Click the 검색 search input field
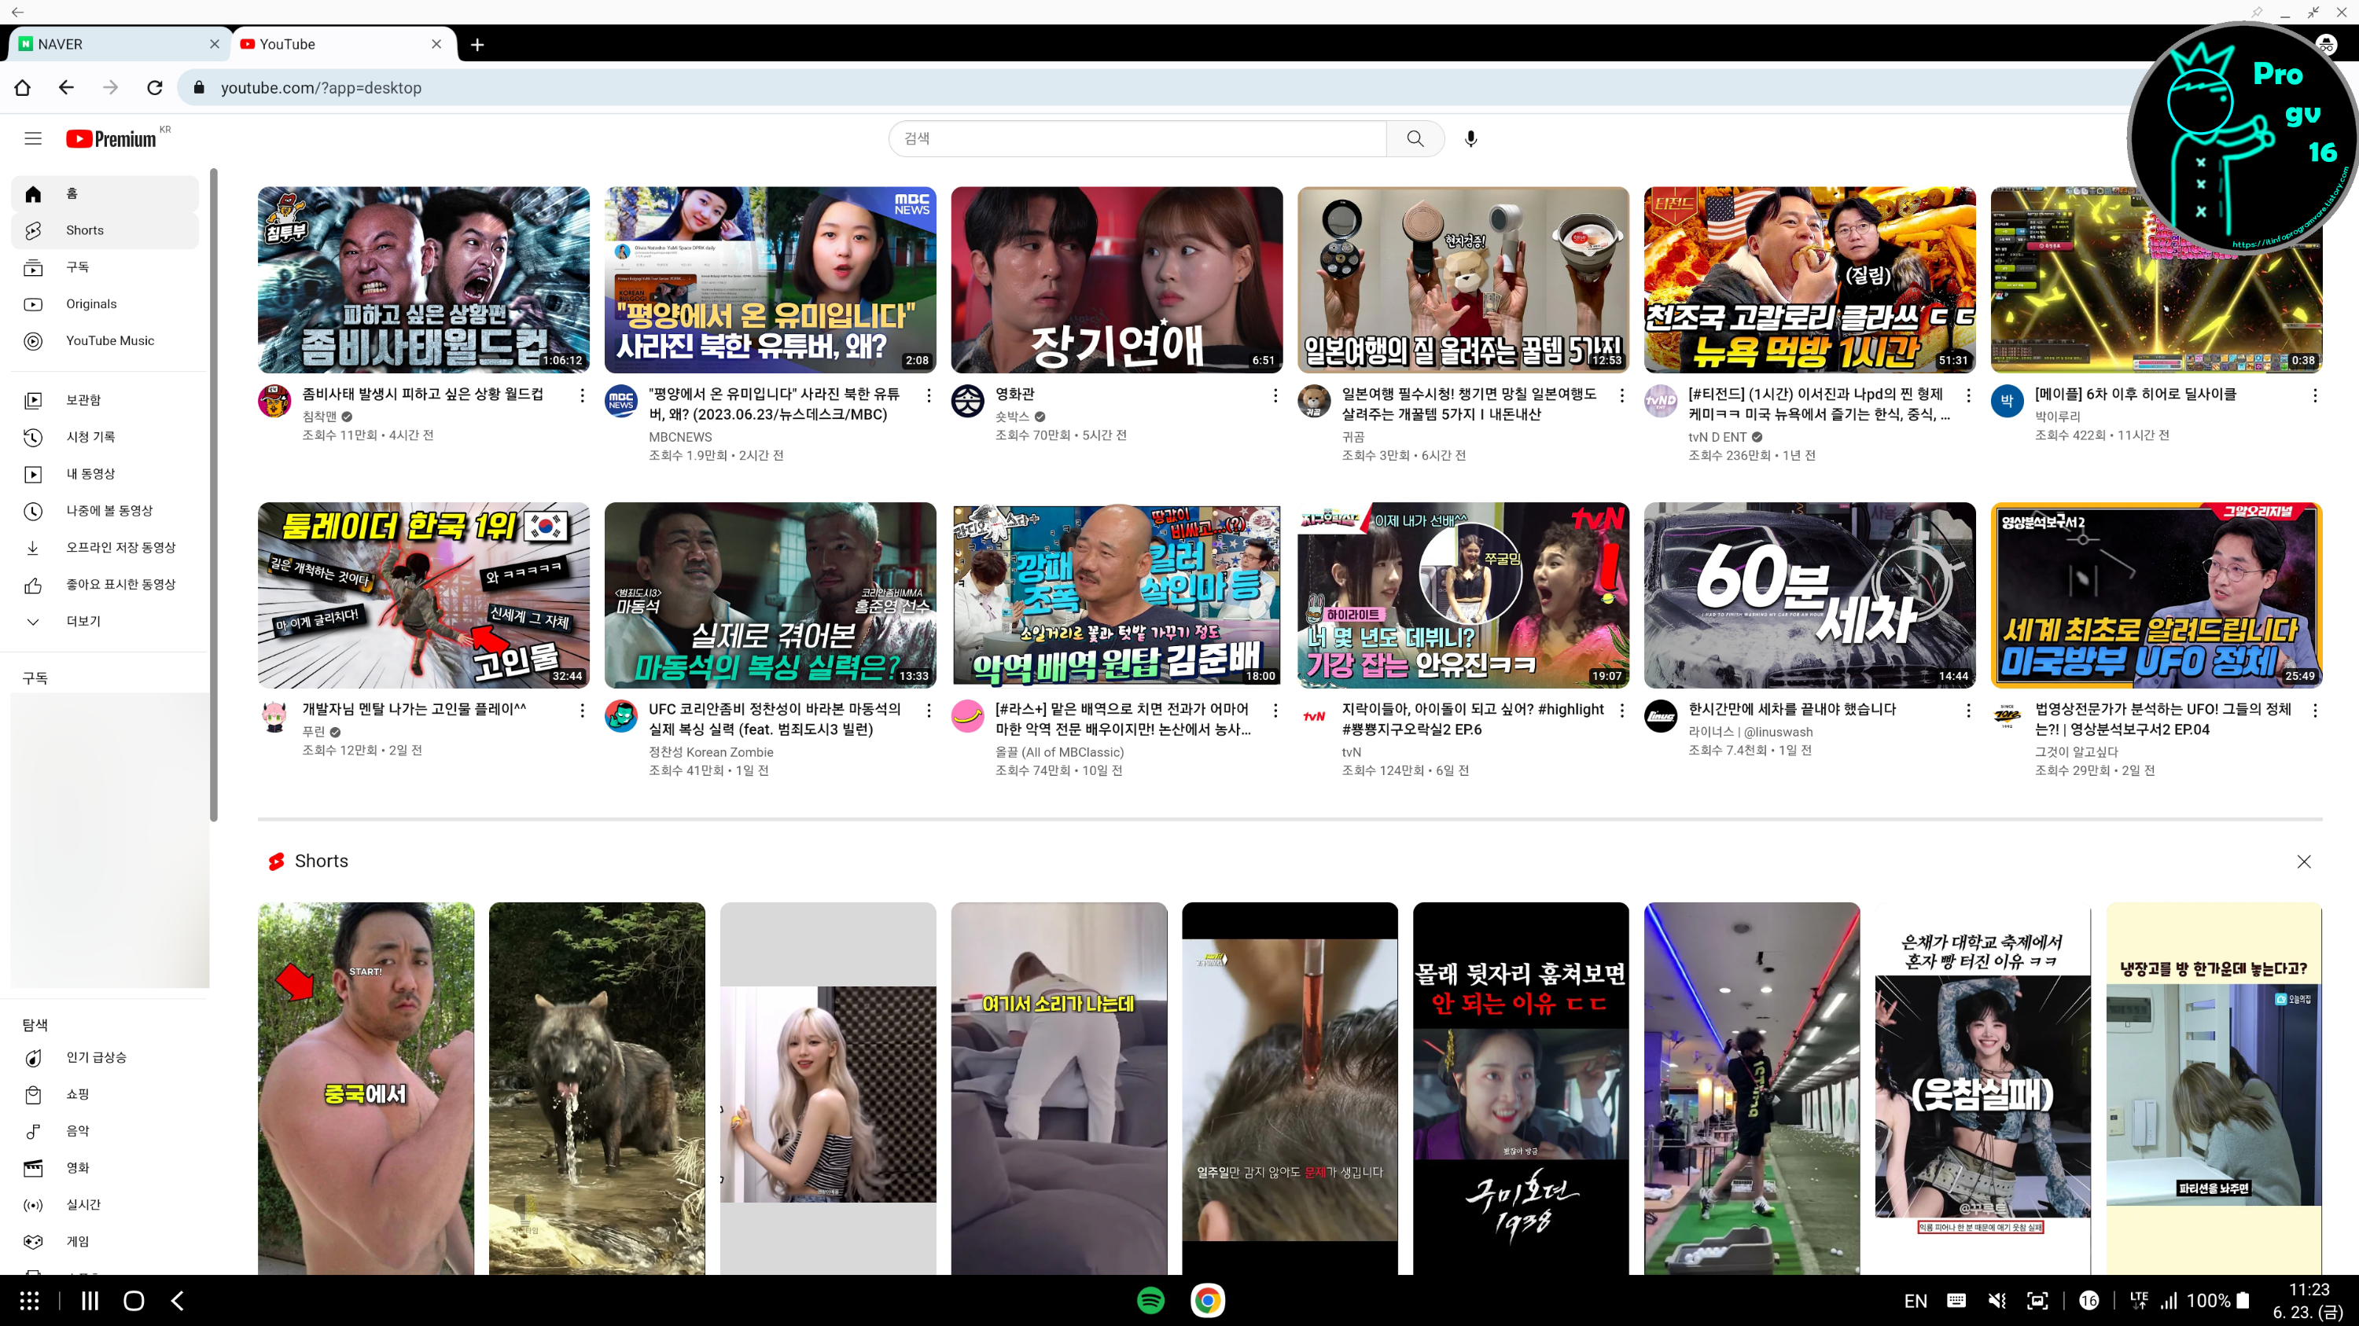Image resolution: width=2359 pixels, height=1326 pixels. [1135, 138]
